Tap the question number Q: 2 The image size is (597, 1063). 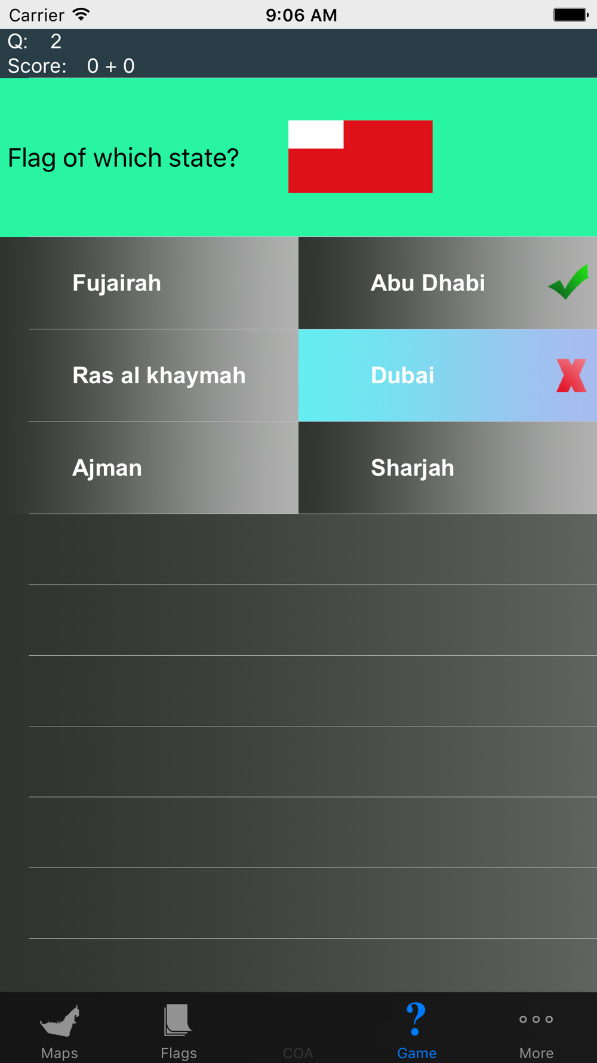point(35,41)
